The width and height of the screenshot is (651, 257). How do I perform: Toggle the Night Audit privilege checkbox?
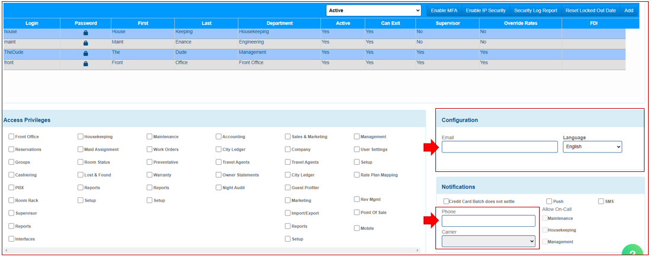(x=219, y=187)
